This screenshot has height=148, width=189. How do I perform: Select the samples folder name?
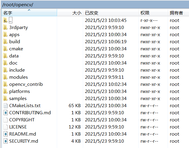(18, 99)
